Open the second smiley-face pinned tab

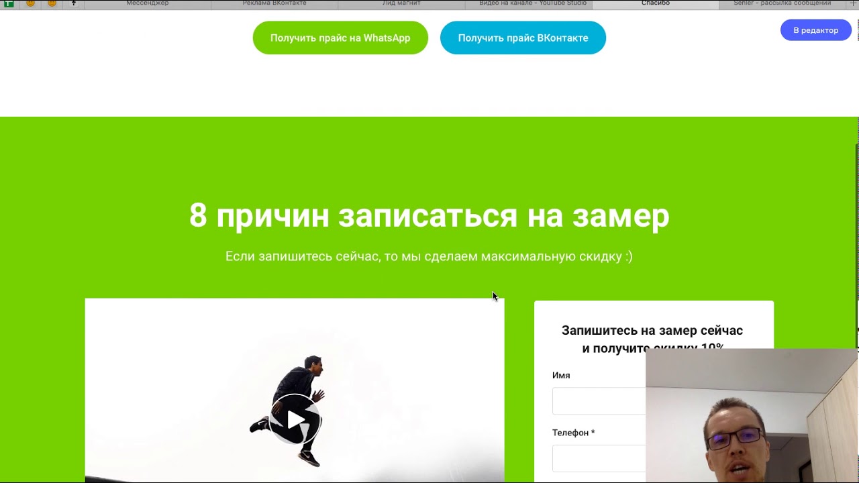pyautogui.click(x=52, y=3)
